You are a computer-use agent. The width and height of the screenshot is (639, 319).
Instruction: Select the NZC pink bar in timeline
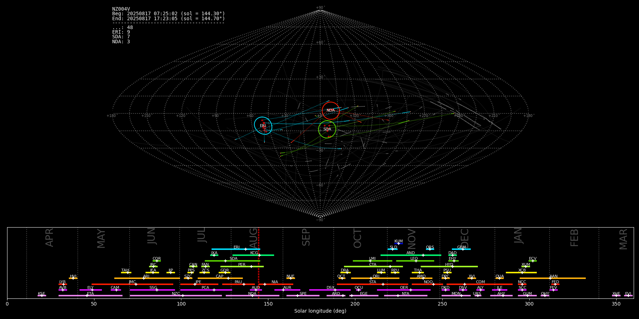click(176, 296)
